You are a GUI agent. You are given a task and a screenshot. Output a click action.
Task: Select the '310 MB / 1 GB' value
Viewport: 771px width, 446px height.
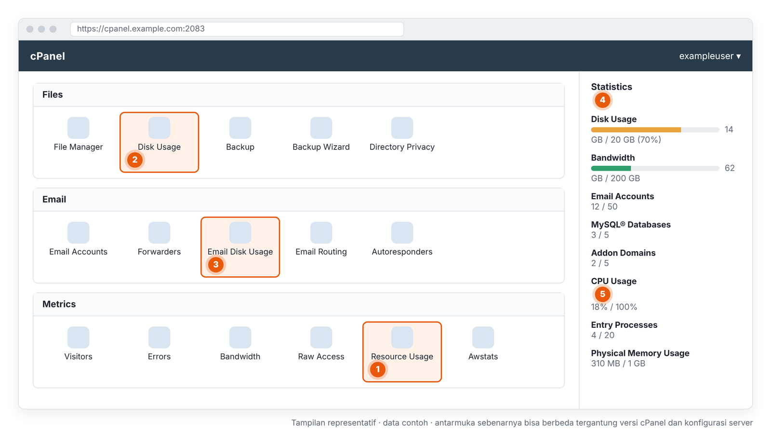point(618,364)
